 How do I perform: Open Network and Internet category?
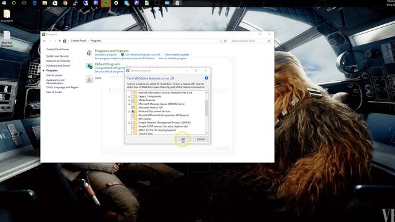click(58, 61)
